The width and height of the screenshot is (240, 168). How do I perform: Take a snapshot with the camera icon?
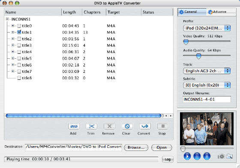click(x=221, y=156)
